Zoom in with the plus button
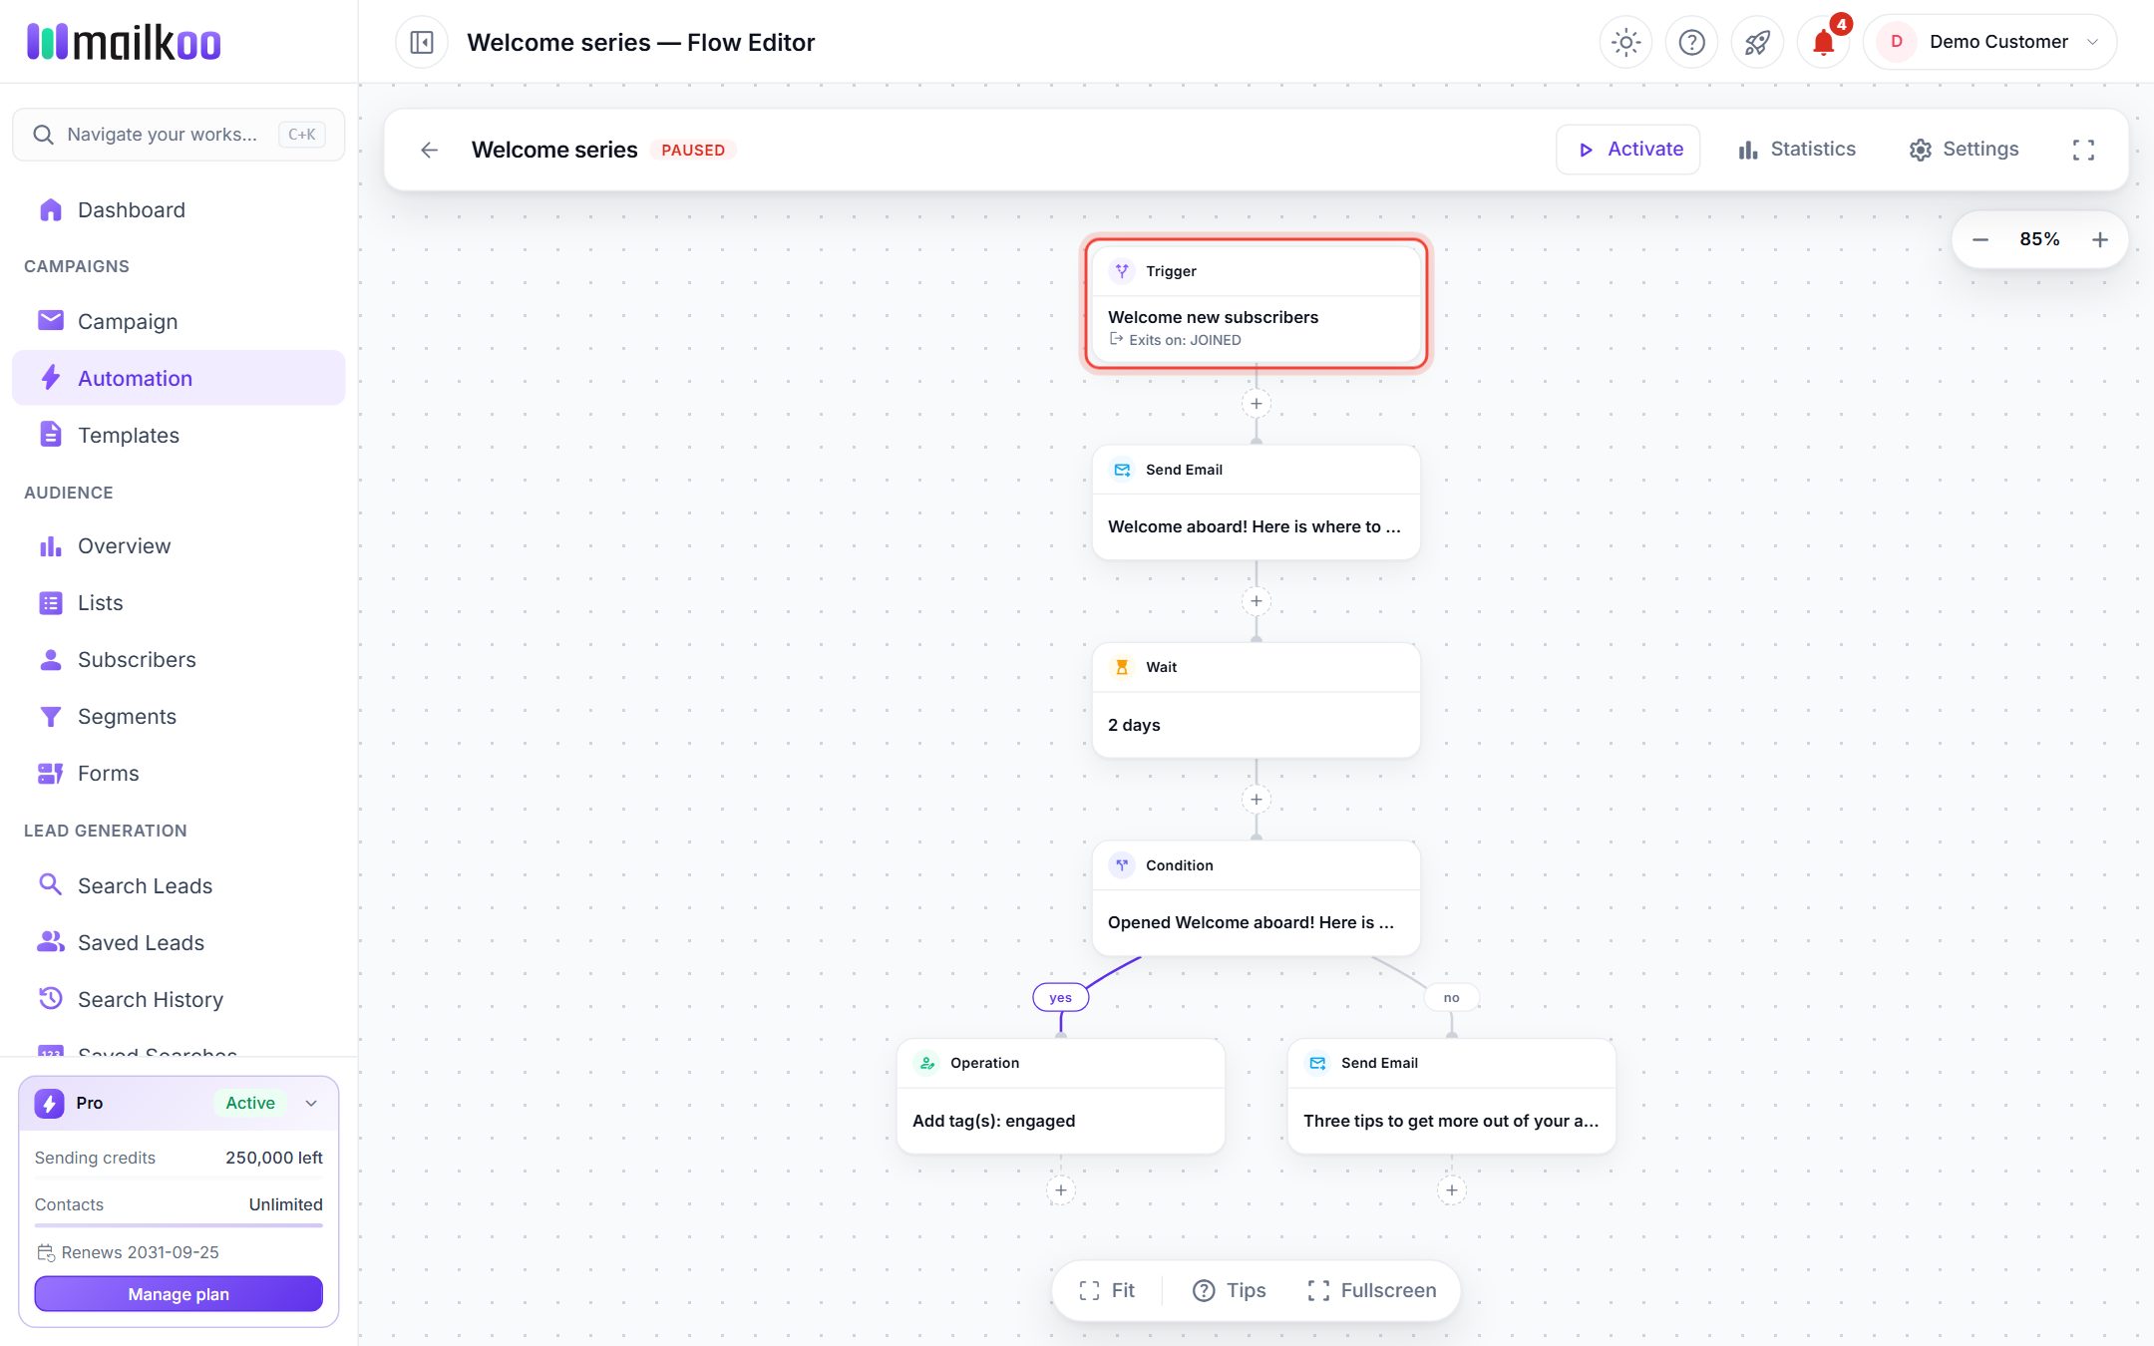Screen dimensions: 2154x1346 coord(2100,239)
